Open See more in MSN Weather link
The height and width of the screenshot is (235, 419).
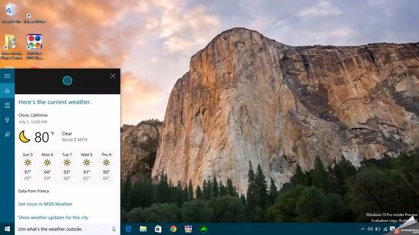pyautogui.click(x=45, y=204)
